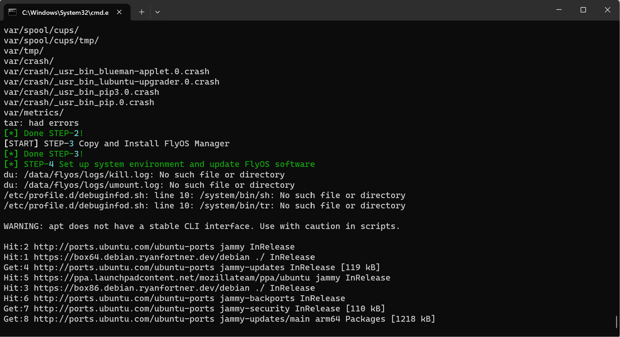Click the var/spool/cups/tmp/ line

click(x=51, y=41)
